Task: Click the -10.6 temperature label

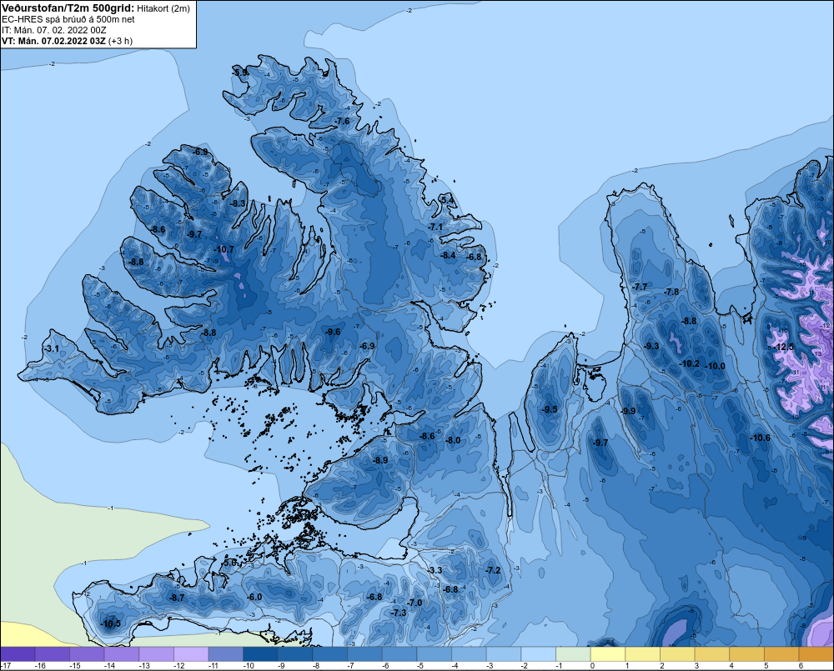Action: click(760, 438)
